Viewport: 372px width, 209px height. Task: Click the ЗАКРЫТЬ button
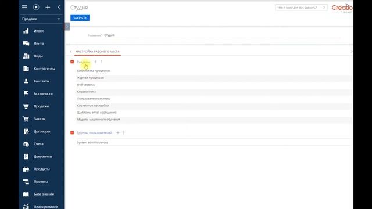(80, 18)
